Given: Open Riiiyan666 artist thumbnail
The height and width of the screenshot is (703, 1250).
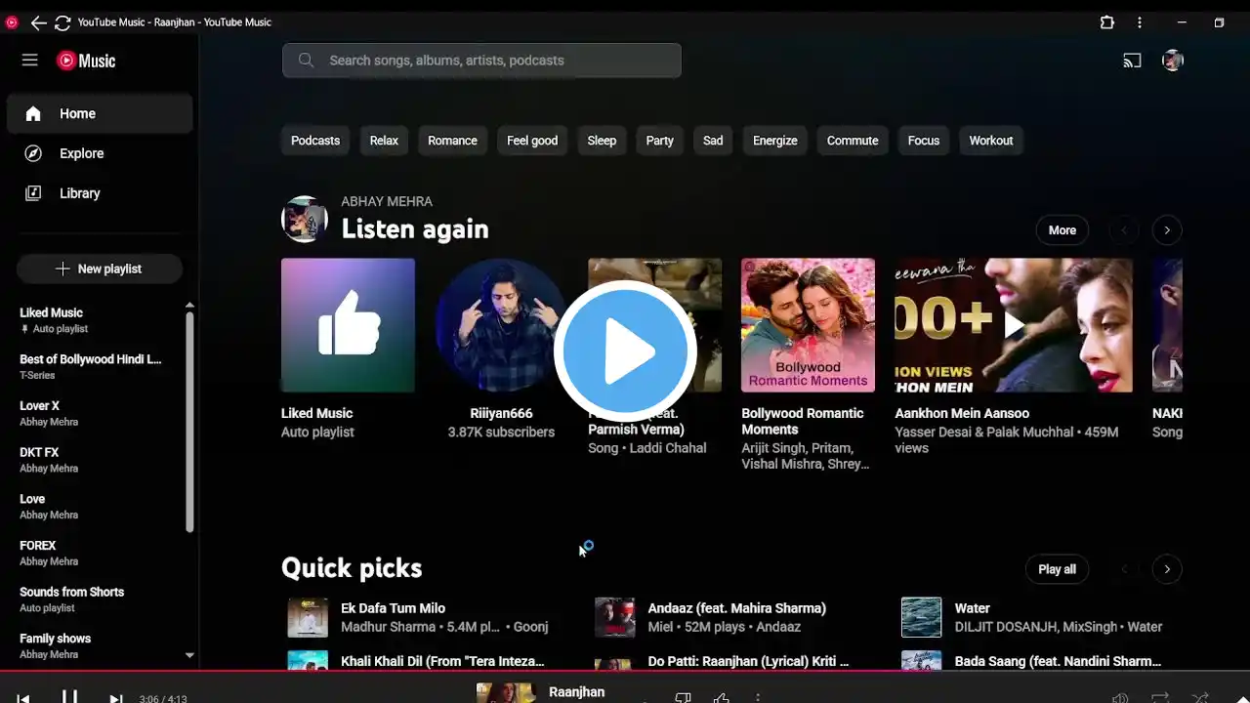Looking at the screenshot, I should 501,325.
